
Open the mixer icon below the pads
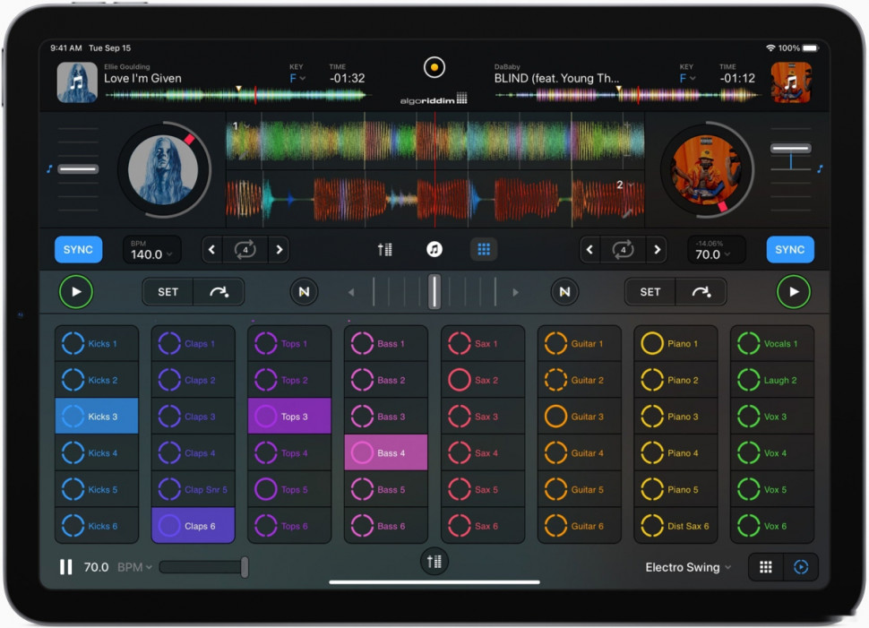[x=434, y=562]
